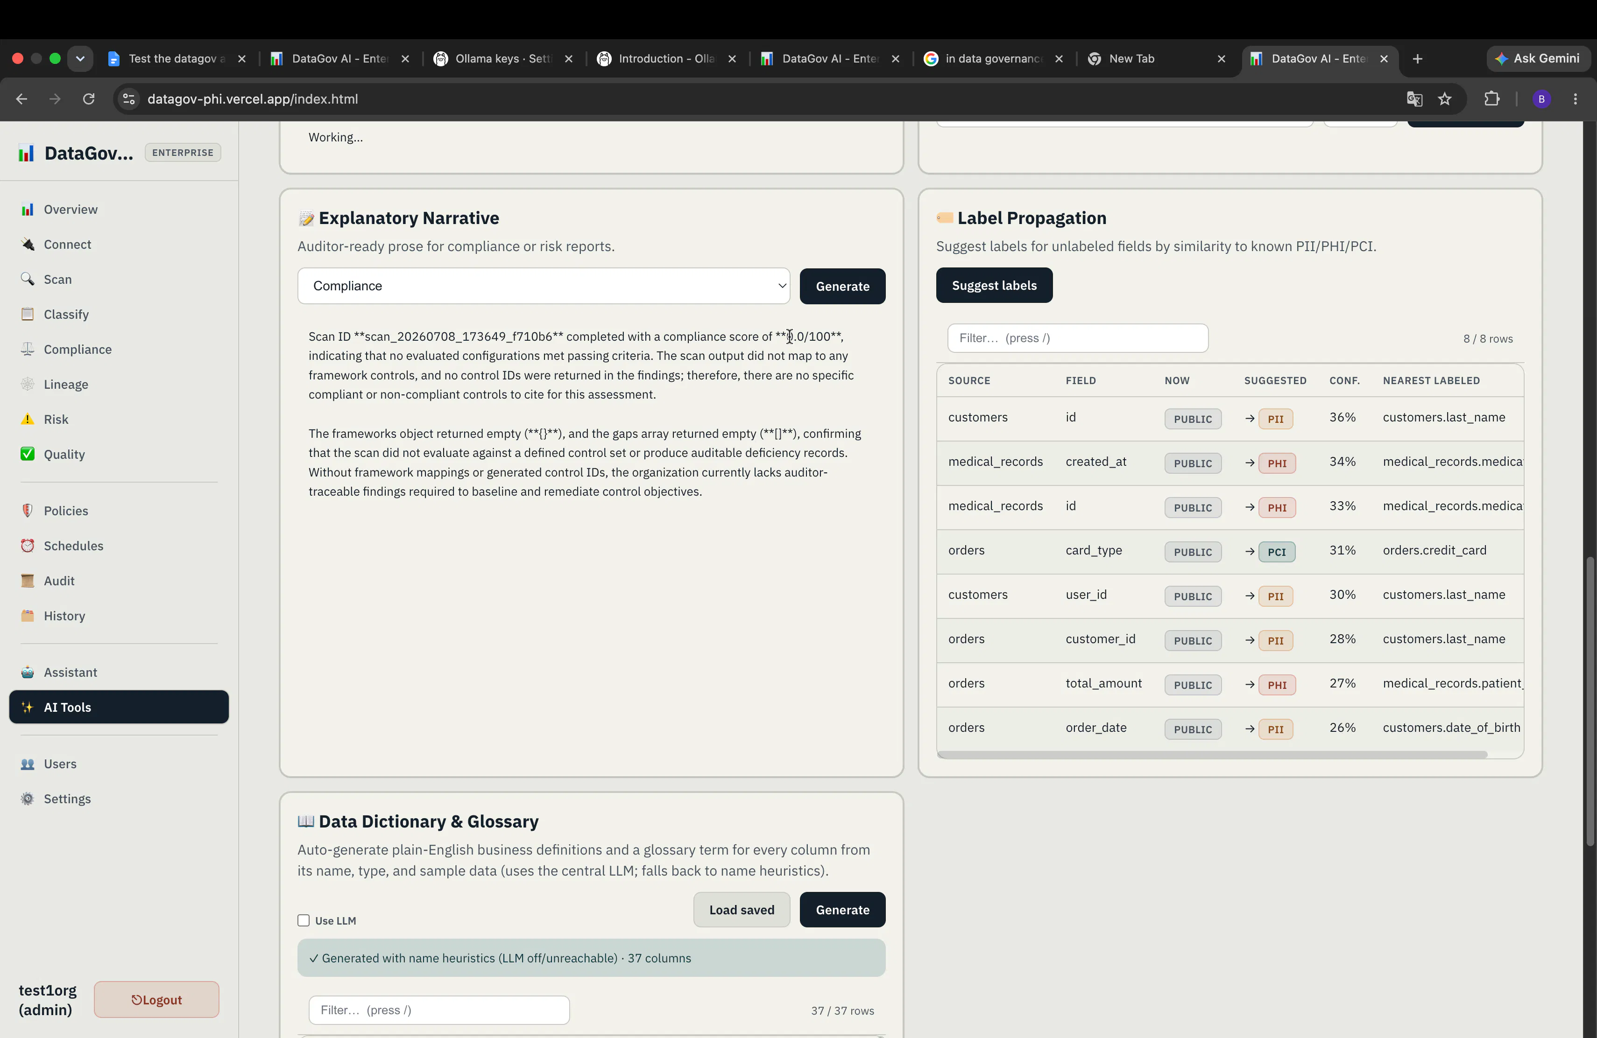Click the address bar URL
1597x1038 pixels.
[252, 98]
